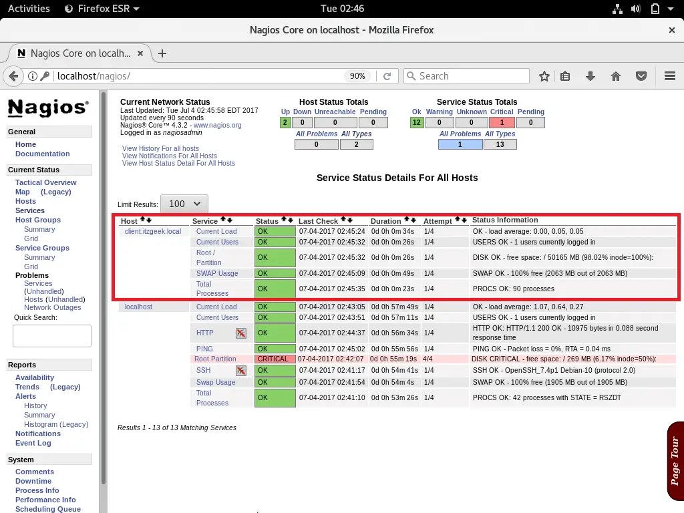
Task: Open Activities overview
Action: point(29,9)
